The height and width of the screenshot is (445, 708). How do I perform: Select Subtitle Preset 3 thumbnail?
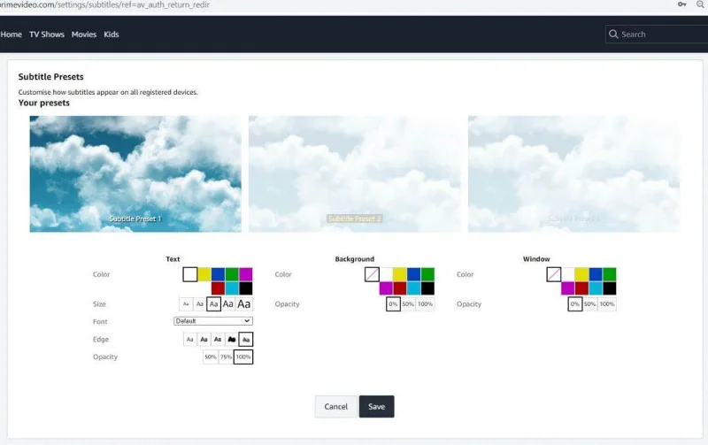(x=573, y=174)
